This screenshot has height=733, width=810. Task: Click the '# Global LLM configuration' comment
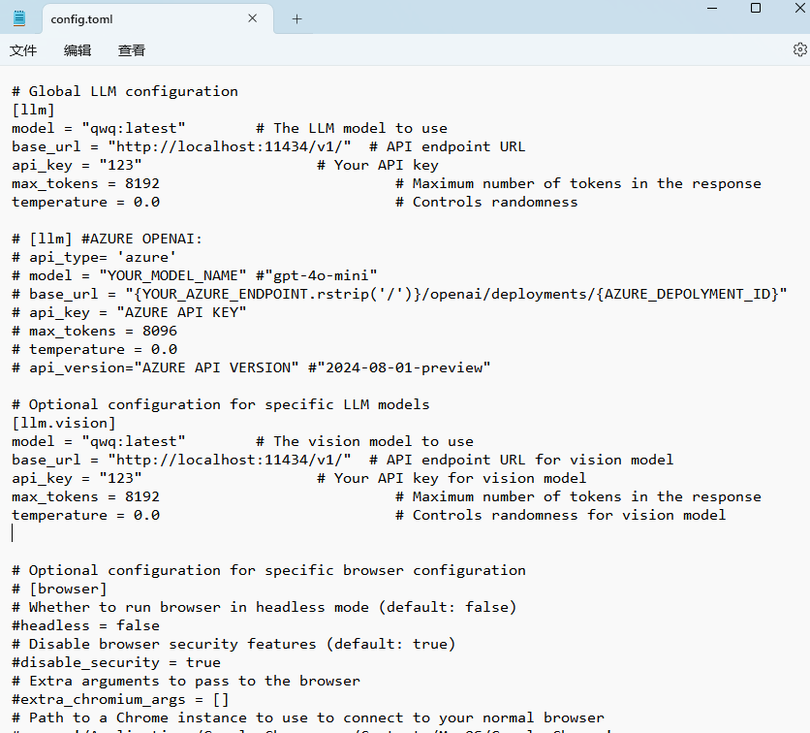[125, 91]
